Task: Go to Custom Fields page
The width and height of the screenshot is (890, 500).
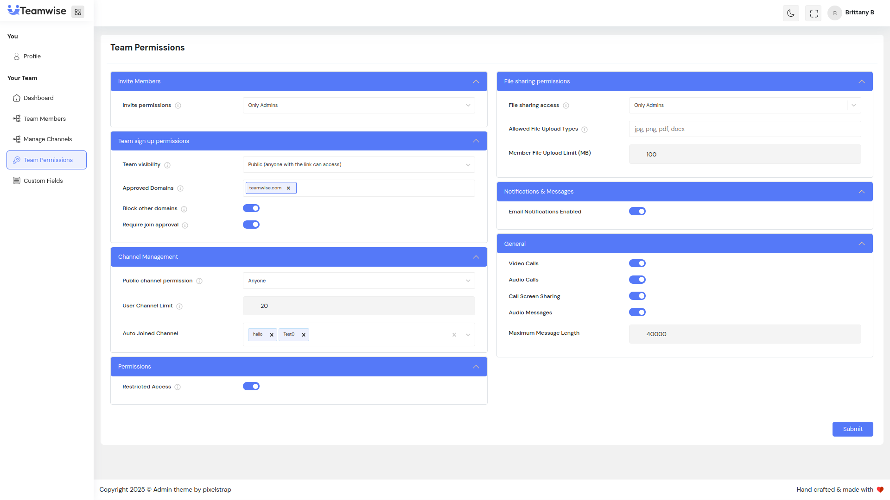Action: [x=43, y=181]
